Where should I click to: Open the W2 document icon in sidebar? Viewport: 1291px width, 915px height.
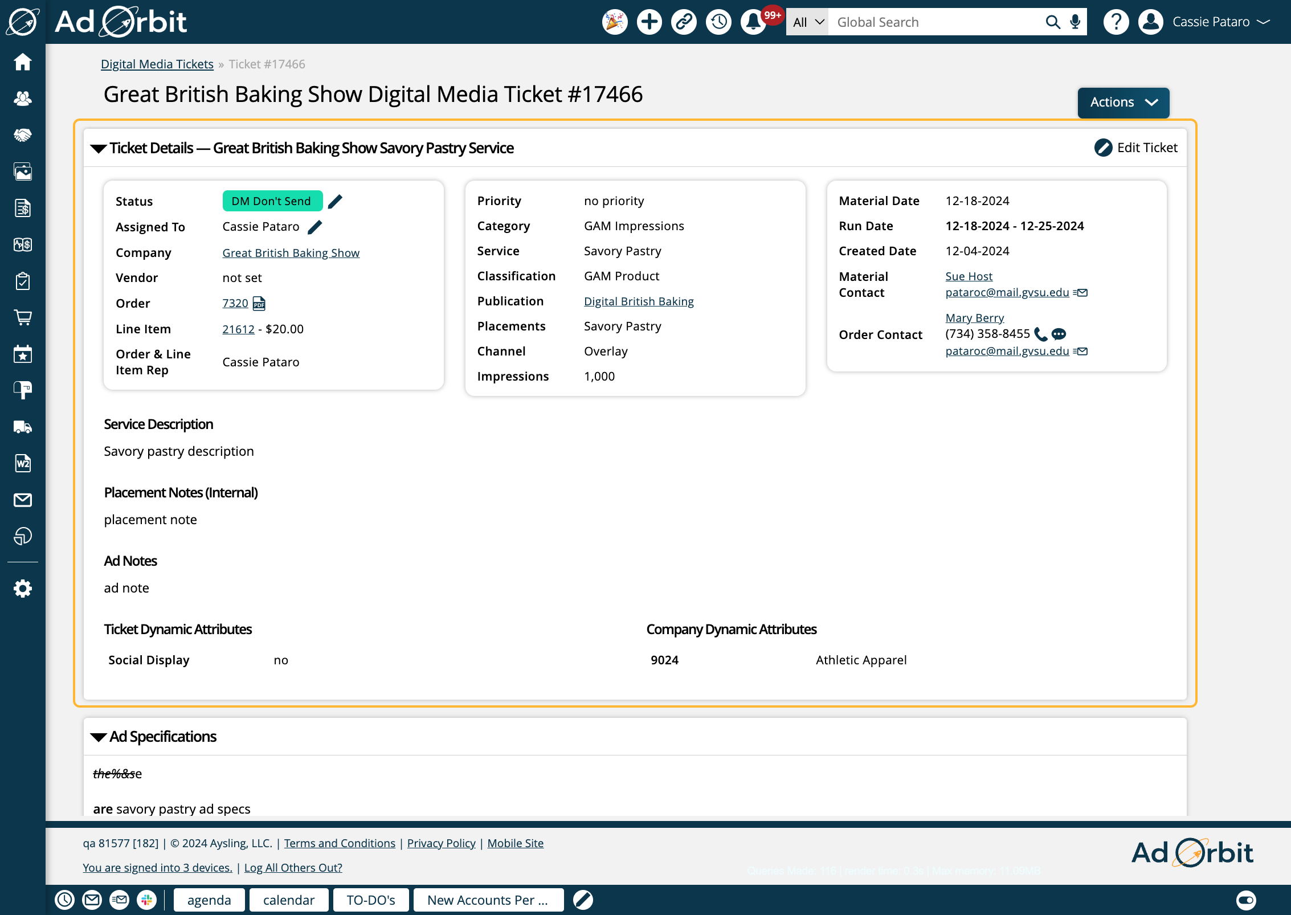(23, 463)
